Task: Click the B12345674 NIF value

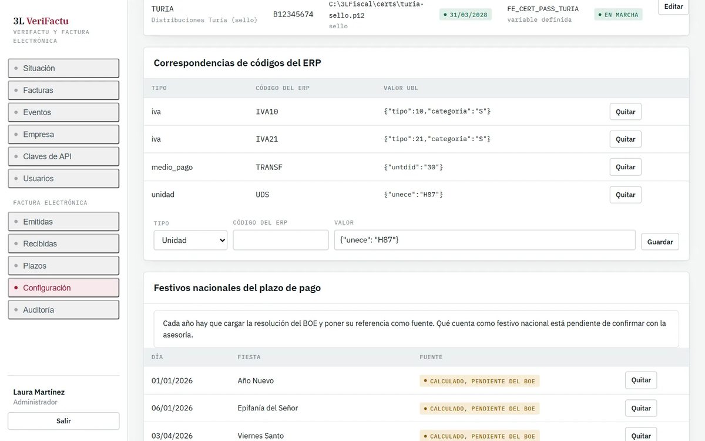Action: [293, 14]
